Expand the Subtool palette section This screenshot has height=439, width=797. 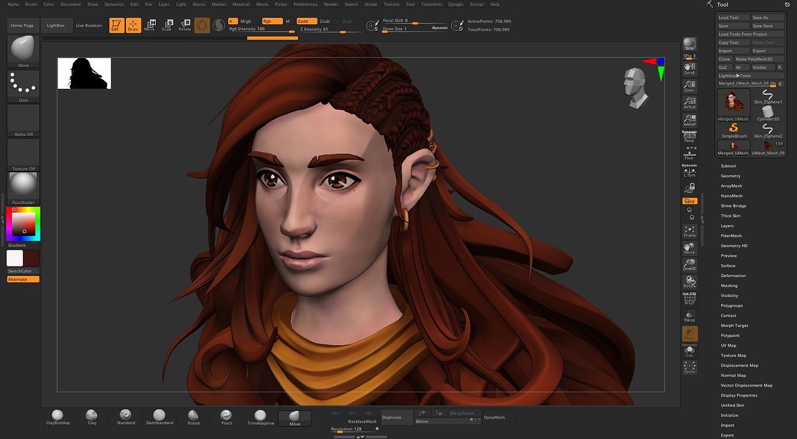tap(728, 166)
